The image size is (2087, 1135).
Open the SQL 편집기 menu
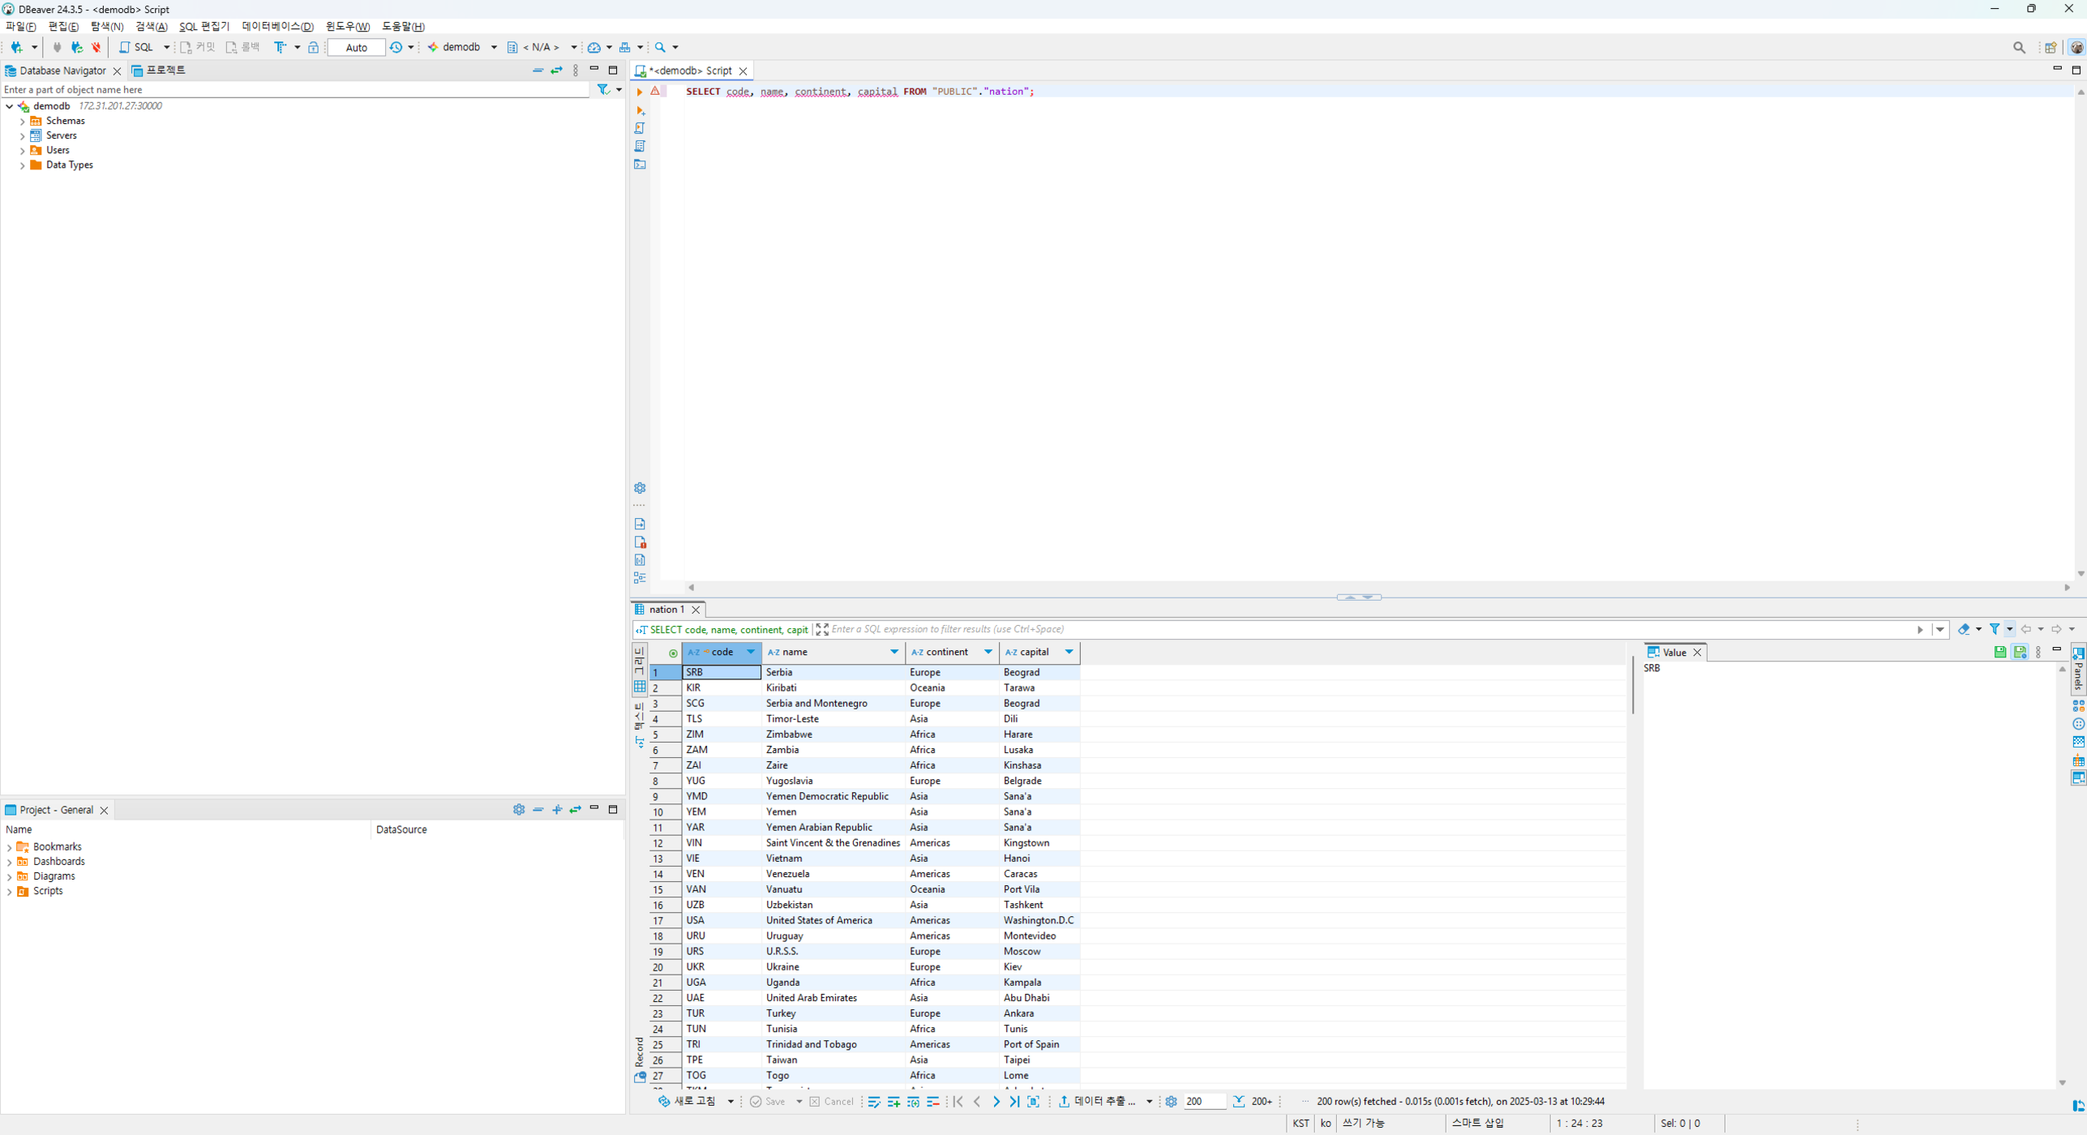coord(204,27)
